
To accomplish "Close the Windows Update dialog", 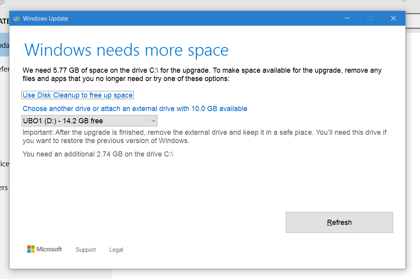I will pyautogui.click(x=393, y=18).
